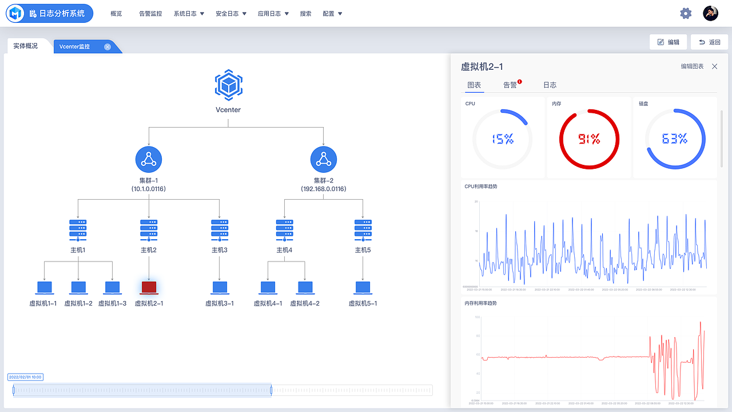Click the red 虚拟机2-1 virtual machine icon
Screen dimensions: 732x412
point(149,287)
